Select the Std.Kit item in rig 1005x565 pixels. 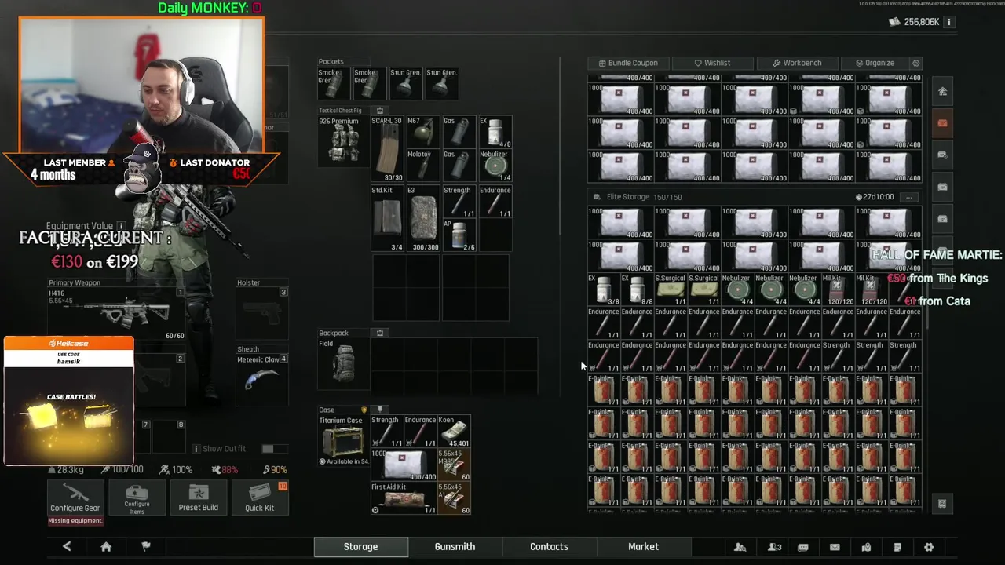point(387,218)
